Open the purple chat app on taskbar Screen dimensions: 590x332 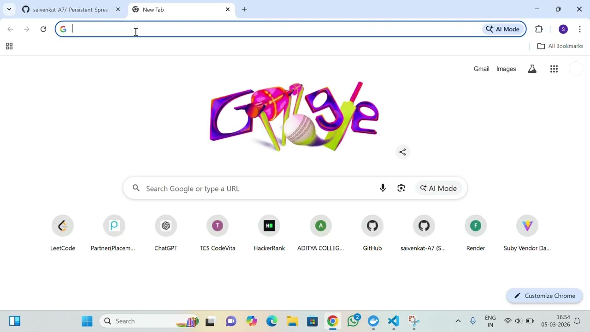pos(231,321)
